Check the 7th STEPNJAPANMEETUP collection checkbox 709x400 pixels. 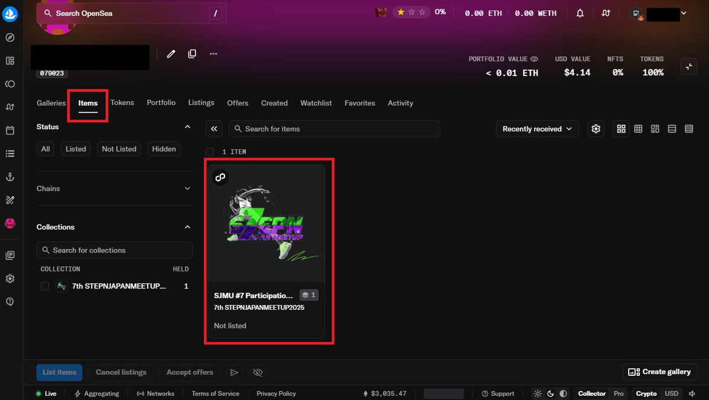pyautogui.click(x=45, y=286)
